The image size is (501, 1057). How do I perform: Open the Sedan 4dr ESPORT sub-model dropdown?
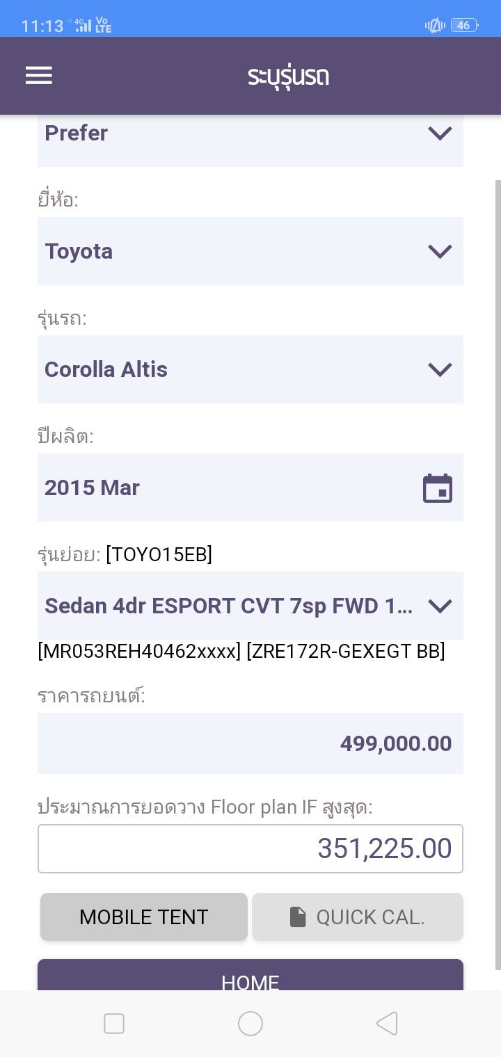coord(440,606)
